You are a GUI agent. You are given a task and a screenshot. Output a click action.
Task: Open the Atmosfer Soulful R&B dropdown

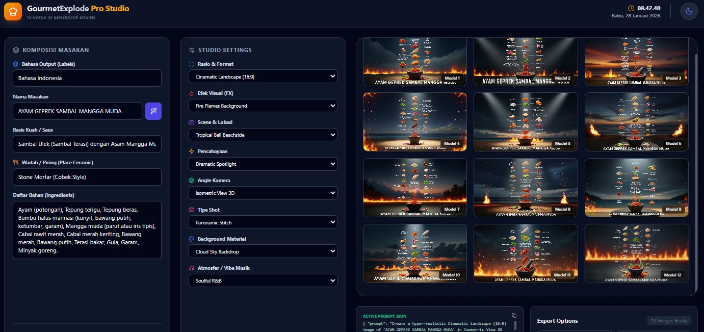point(263,280)
